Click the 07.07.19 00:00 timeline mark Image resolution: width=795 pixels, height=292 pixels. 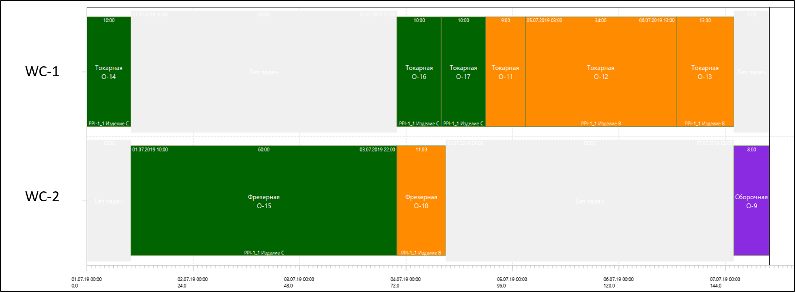point(725,280)
